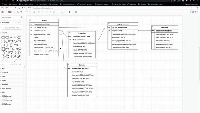This screenshot has width=200, height=113.
Task: Select the Trapezoid shape
Action: tap(15, 49)
